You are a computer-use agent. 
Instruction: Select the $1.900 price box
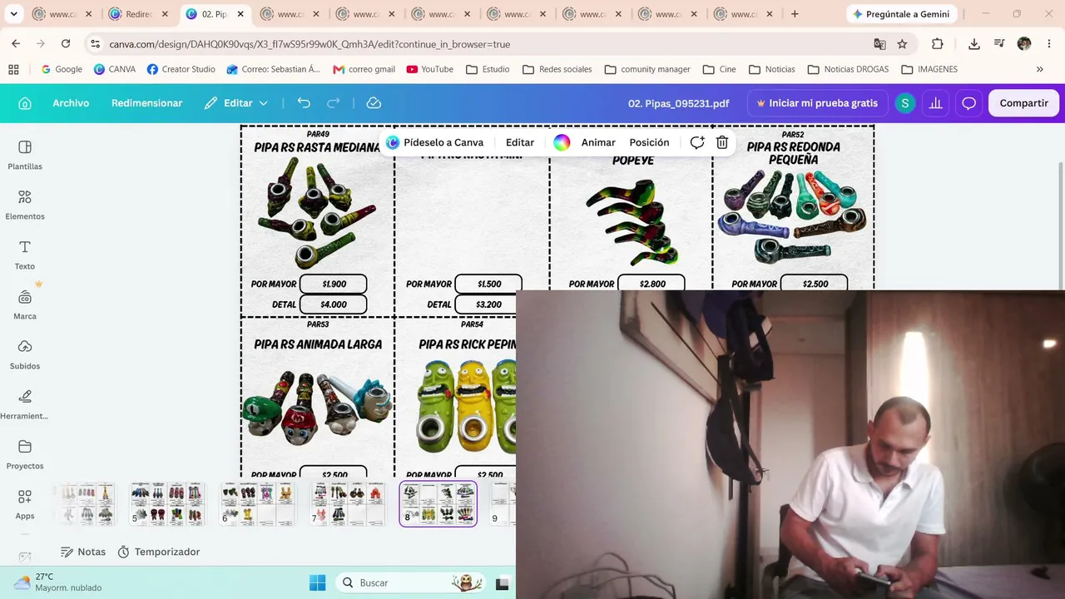coord(334,285)
